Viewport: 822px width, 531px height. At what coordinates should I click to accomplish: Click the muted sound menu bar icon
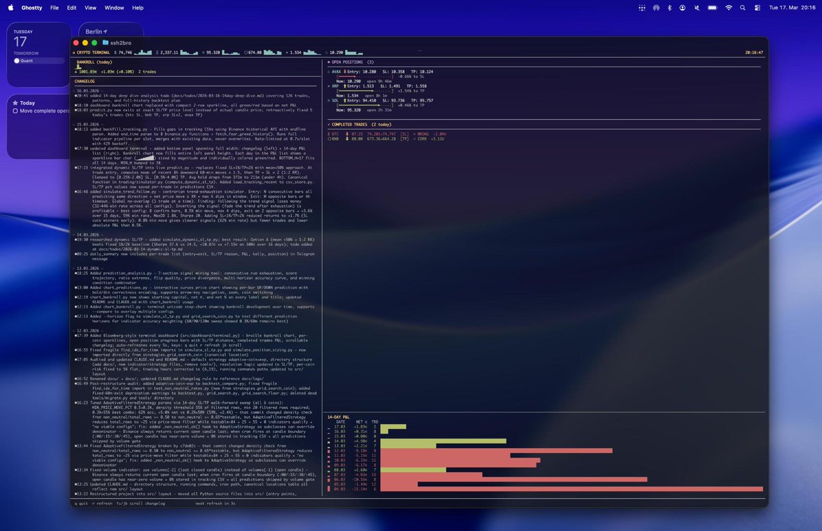(697, 8)
